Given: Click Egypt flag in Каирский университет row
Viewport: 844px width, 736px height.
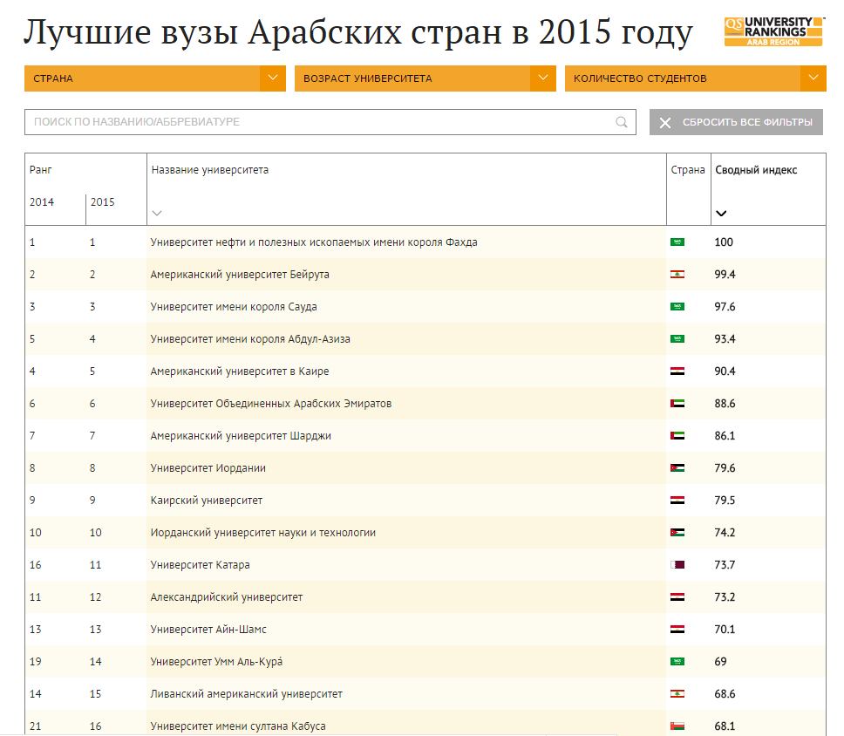Looking at the screenshot, I should point(677,501).
